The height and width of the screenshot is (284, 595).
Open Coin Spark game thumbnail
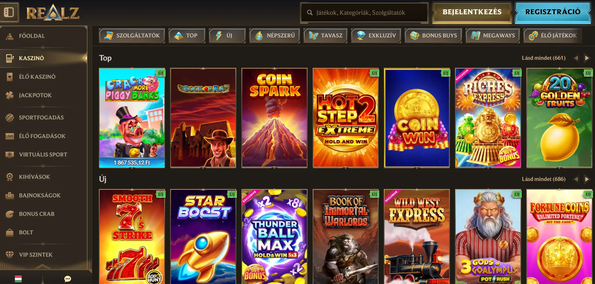(x=274, y=118)
